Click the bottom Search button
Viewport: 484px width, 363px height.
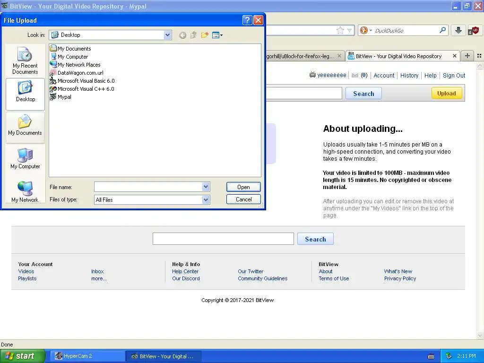click(x=315, y=239)
